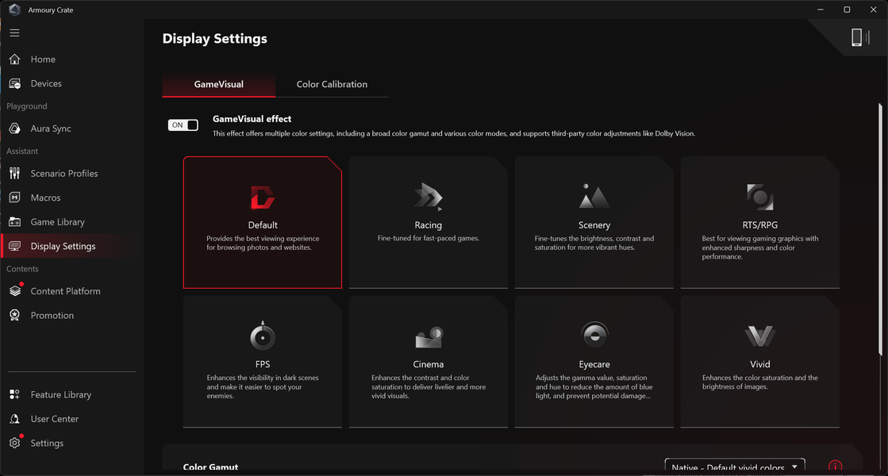Image resolution: width=888 pixels, height=476 pixels.
Task: Click the device phone icon top right
Action: (x=856, y=37)
